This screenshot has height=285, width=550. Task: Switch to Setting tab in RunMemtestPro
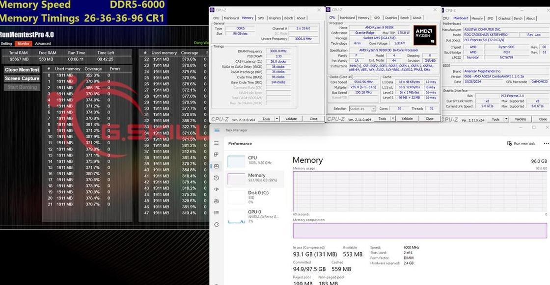6,44
